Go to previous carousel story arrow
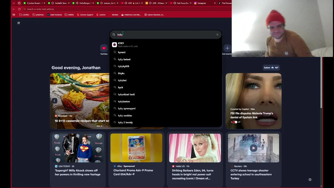334x188 pixels. [55, 101]
